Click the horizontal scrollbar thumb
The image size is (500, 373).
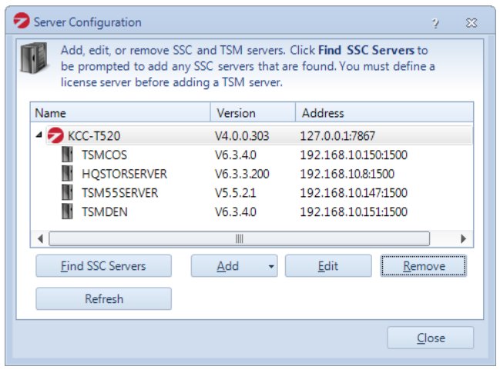(239, 238)
